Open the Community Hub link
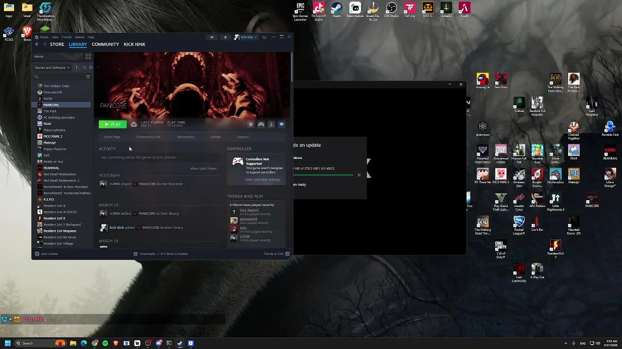622x349 pixels. [148, 137]
